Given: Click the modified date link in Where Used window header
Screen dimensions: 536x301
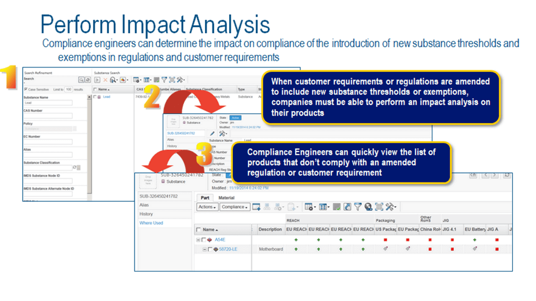Looking at the screenshot, I should pos(249,188).
